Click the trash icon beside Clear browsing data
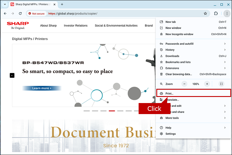Screen dimensions: 232x155 (161, 74)
